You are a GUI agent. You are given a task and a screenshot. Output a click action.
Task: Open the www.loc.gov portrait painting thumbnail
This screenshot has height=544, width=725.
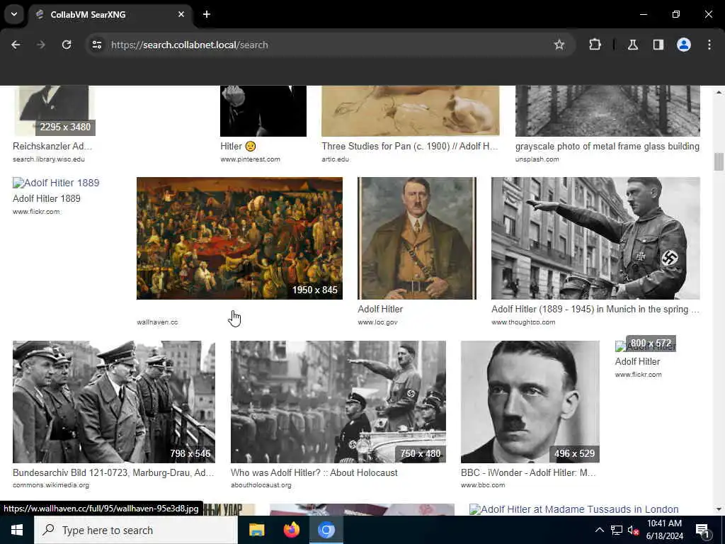point(416,238)
